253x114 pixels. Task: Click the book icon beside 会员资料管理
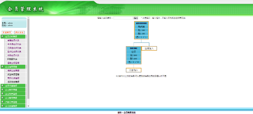pos(2,37)
